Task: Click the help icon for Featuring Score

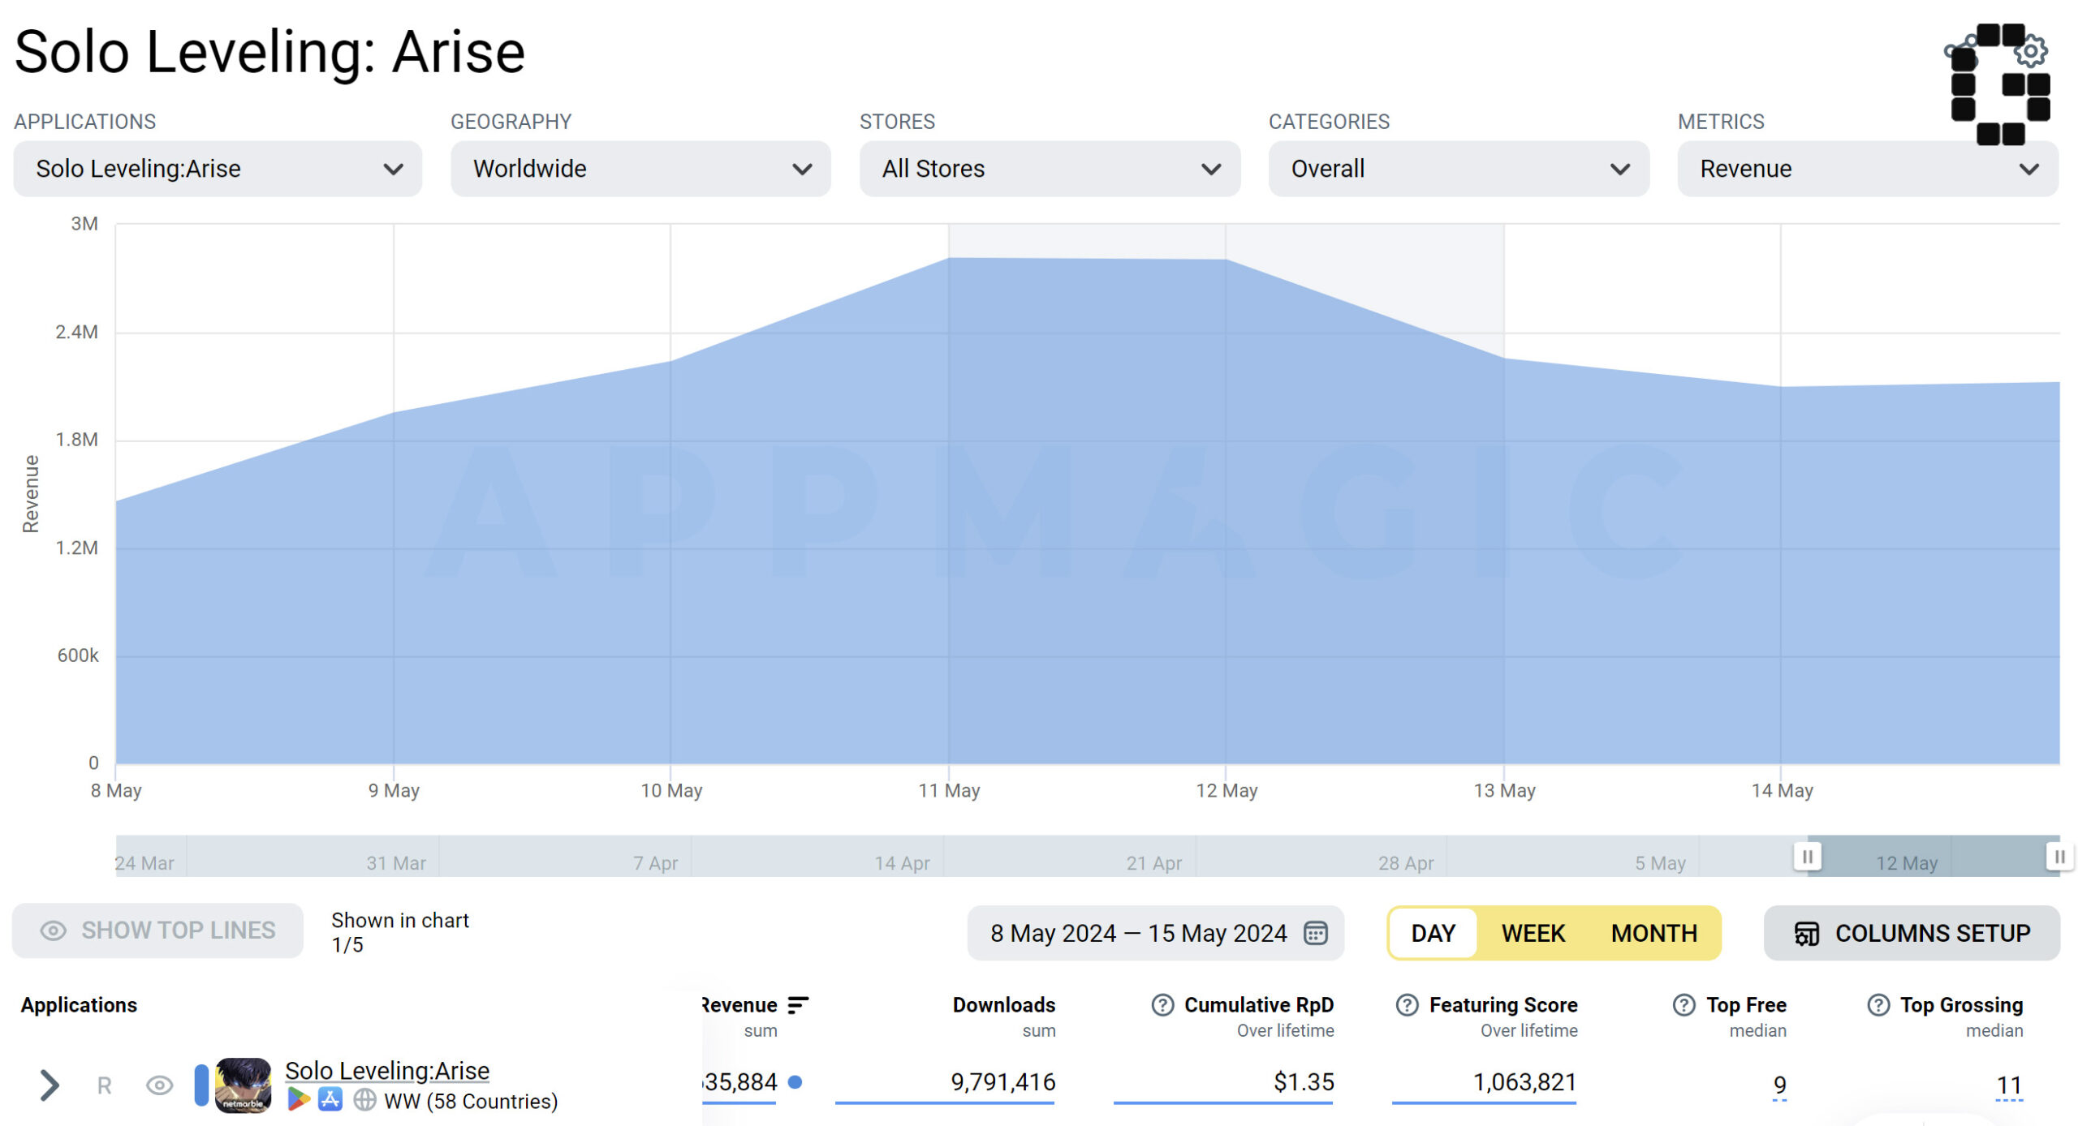Action: click(1407, 1005)
